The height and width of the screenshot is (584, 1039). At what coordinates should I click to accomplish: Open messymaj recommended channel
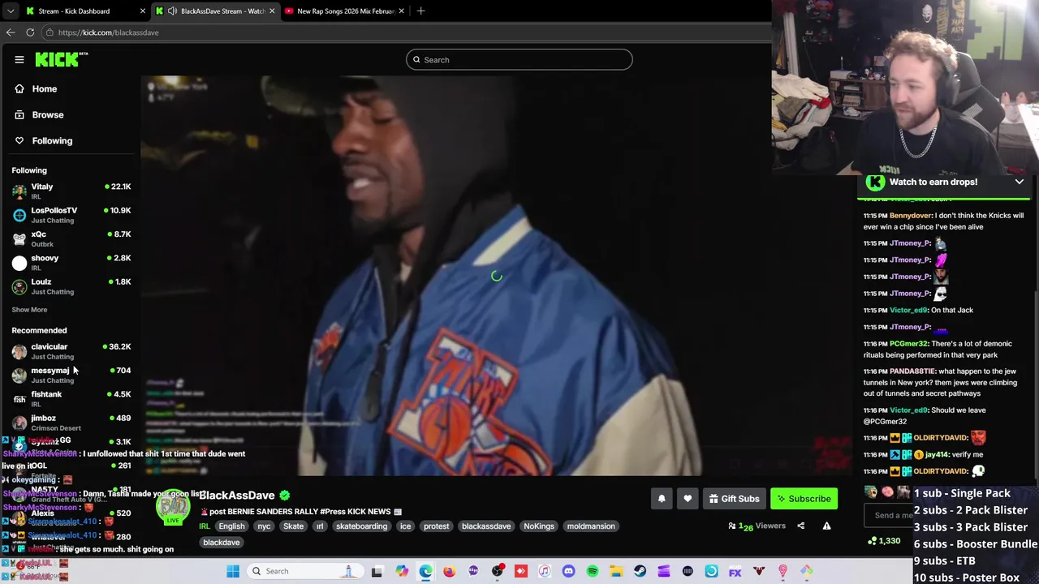click(71, 375)
